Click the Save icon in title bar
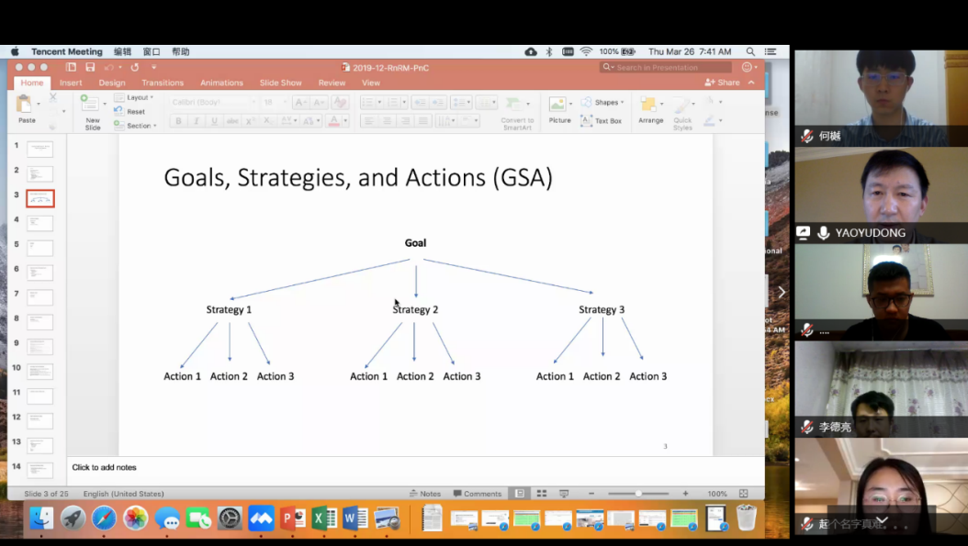Viewport: 968px width, 546px height. (x=90, y=67)
